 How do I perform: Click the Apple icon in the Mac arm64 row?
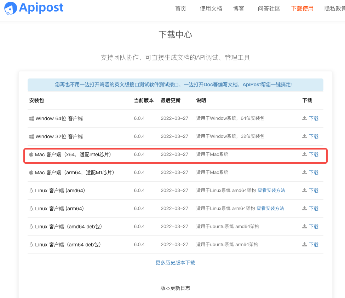point(31,173)
